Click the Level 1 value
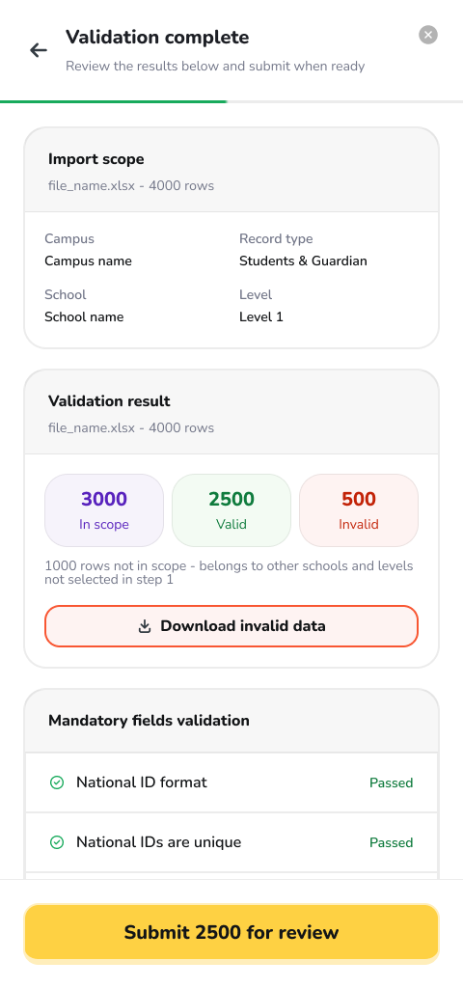The image size is (463, 988). click(x=261, y=316)
